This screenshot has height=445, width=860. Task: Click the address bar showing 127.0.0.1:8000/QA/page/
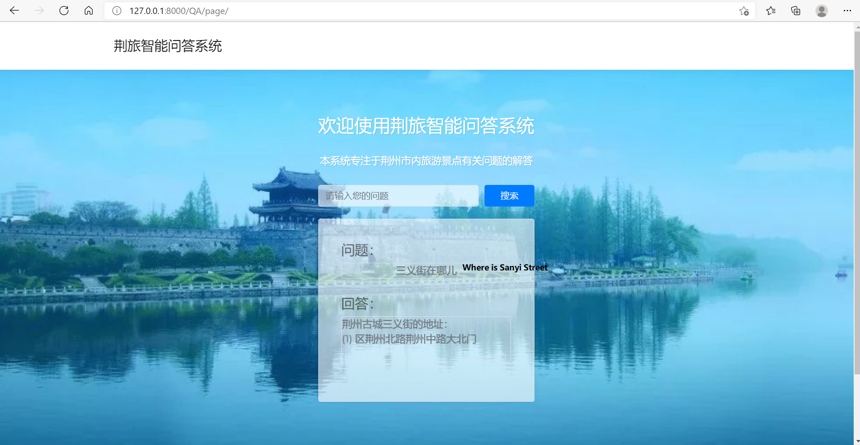click(405, 11)
